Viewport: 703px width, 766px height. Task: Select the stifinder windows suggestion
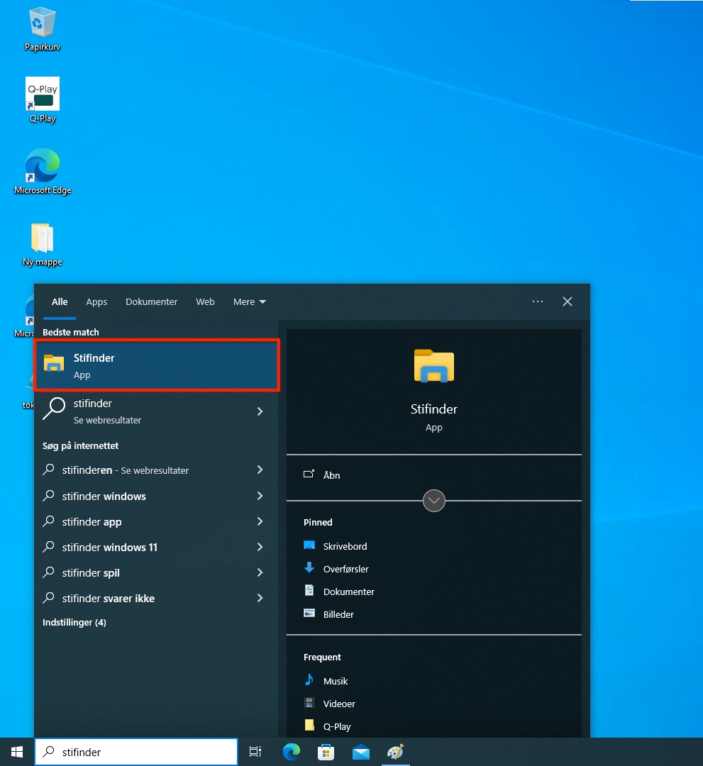coord(157,496)
